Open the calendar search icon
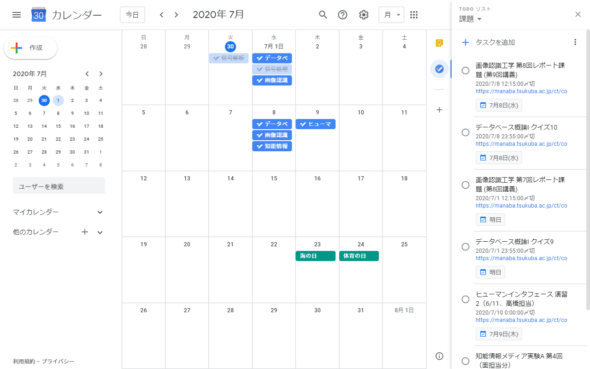 tap(323, 15)
